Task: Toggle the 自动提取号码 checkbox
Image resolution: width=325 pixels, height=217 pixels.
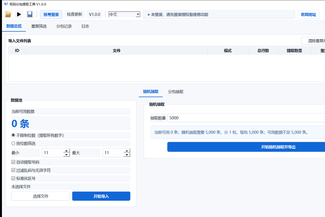Action: [13, 162]
